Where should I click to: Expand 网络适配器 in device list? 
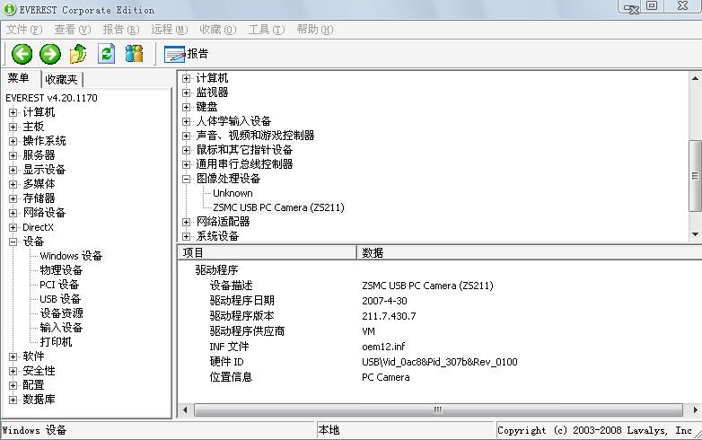[x=186, y=222]
